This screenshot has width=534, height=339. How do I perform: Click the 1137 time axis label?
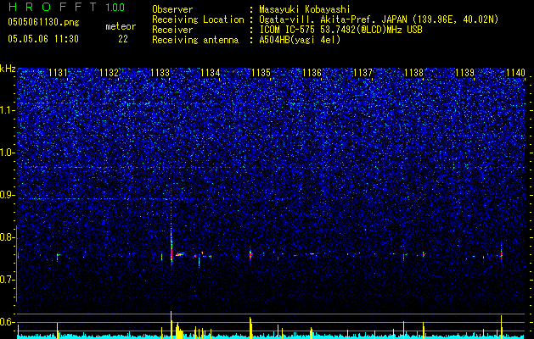pos(363,73)
